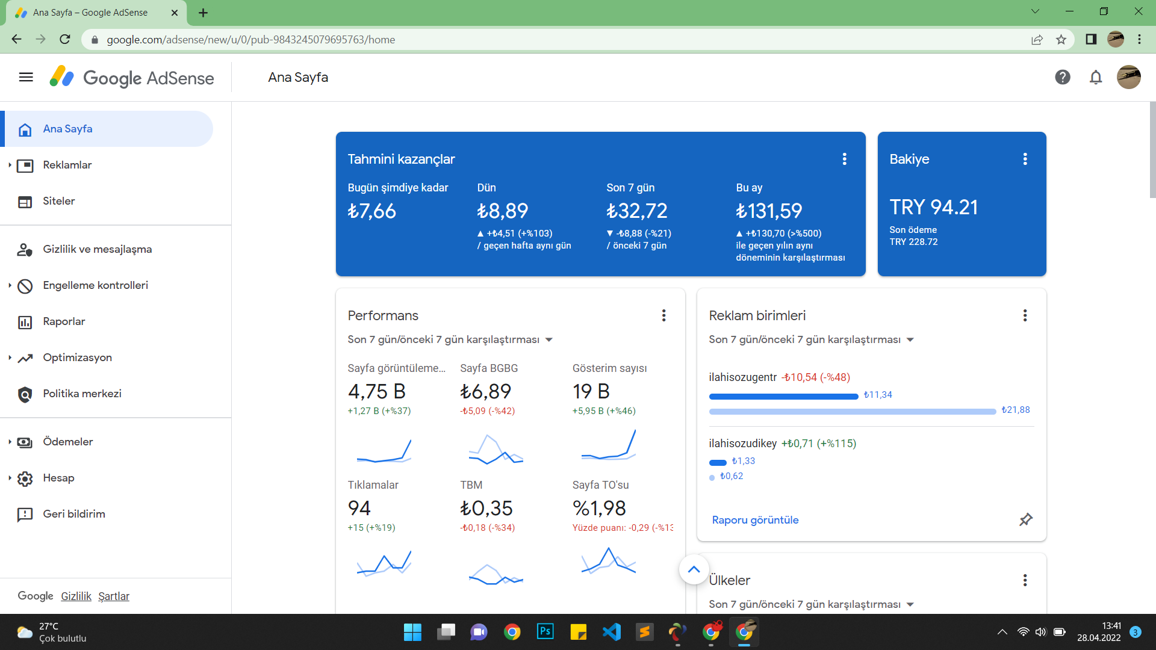Click the taskbar clock and date
1156x650 pixels.
pyautogui.click(x=1099, y=632)
